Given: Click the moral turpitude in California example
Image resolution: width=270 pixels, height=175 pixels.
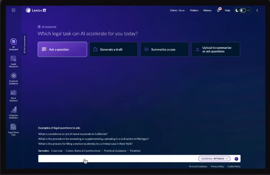Looking at the screenshot, I should click(73, 134).
